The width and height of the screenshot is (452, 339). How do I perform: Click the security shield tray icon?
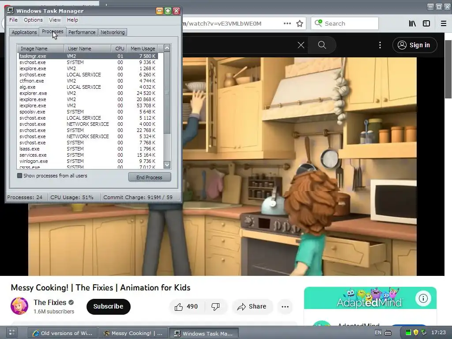point(416,333)
